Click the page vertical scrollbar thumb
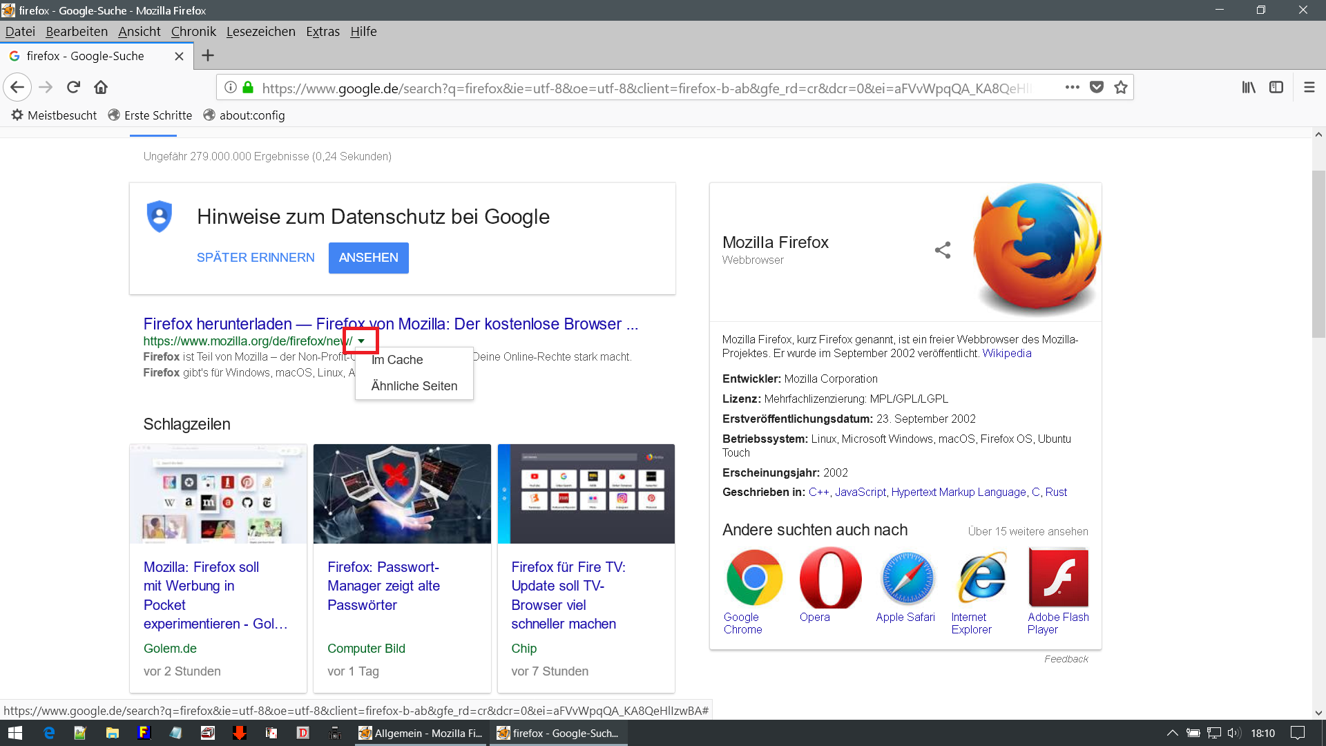1326x746 pixels. click(1318, 254)
